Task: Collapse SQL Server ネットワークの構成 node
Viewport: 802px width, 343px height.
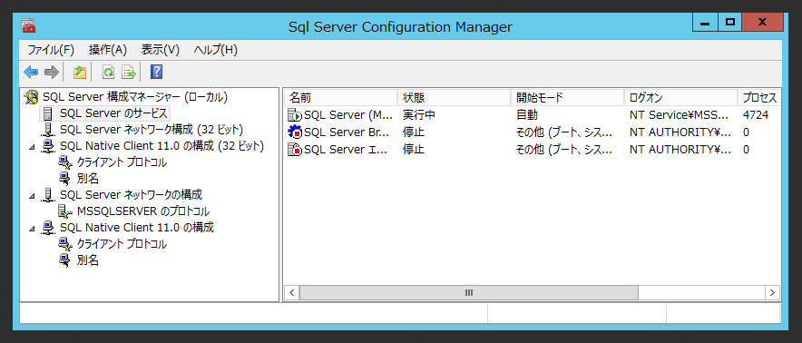Action: pyautogui.click(x=33, y=196)
